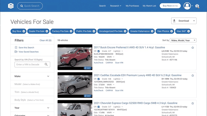Open the Sort by dropdown
This screenshot has width=207, height=116.
[x=183, y=40]
